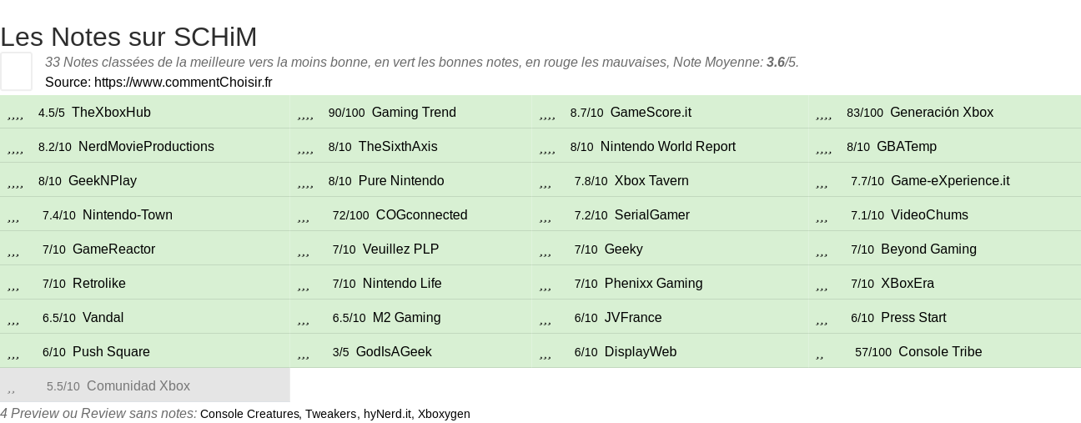
Task: Click the 83/100 score of Generación Xbox
Action: coord(865,113)
